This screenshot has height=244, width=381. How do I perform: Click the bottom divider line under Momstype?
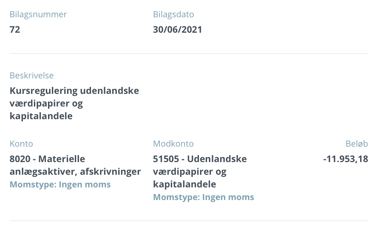click(189, 221)
